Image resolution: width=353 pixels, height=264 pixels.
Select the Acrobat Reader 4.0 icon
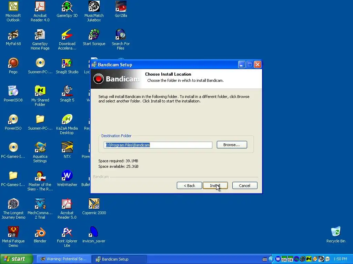pyautogui.click(x=40, y=11)
